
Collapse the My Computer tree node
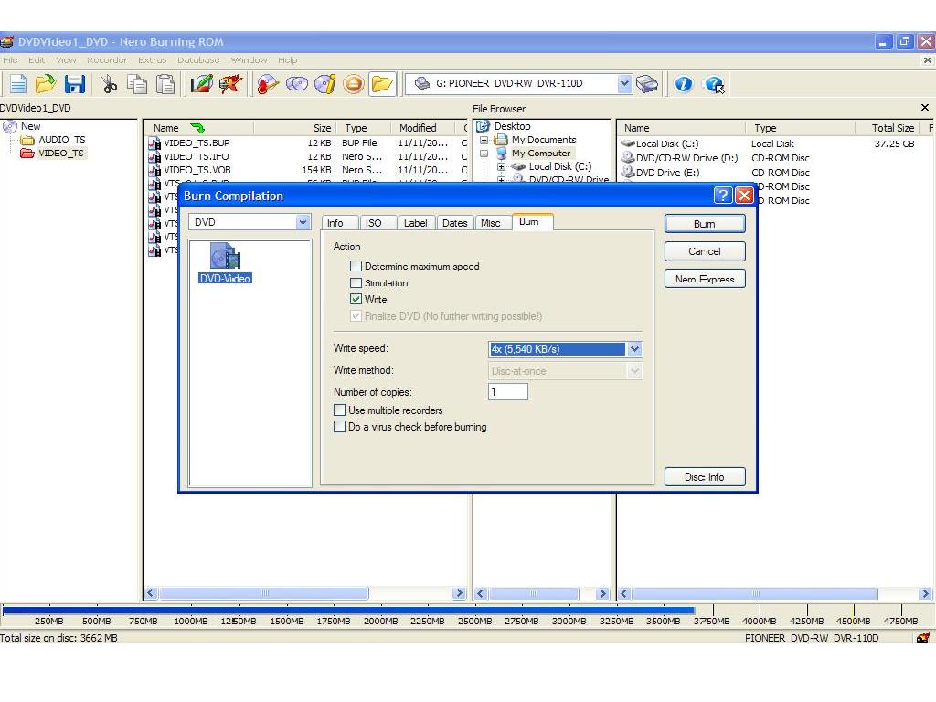click(484, 154)
